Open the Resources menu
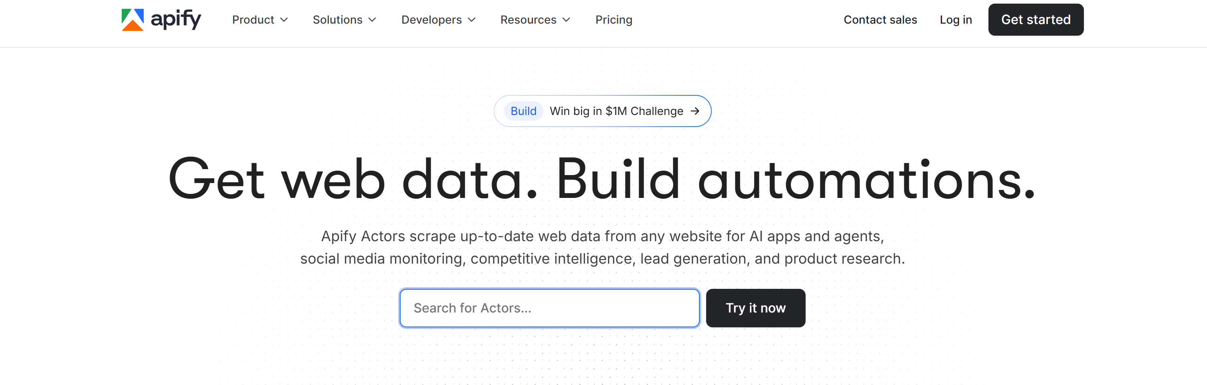The width and height of the screenshot is (1207, 385). click(528, 20)
